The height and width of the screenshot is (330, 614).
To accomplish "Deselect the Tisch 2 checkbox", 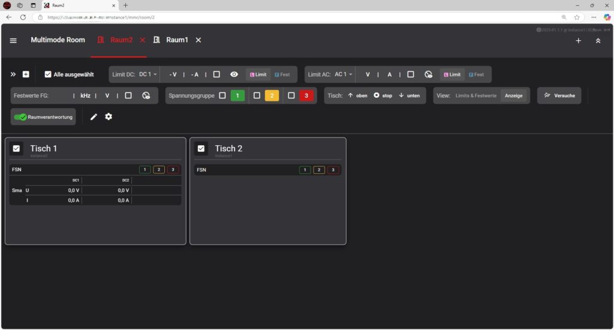I will tap(201, 148).
